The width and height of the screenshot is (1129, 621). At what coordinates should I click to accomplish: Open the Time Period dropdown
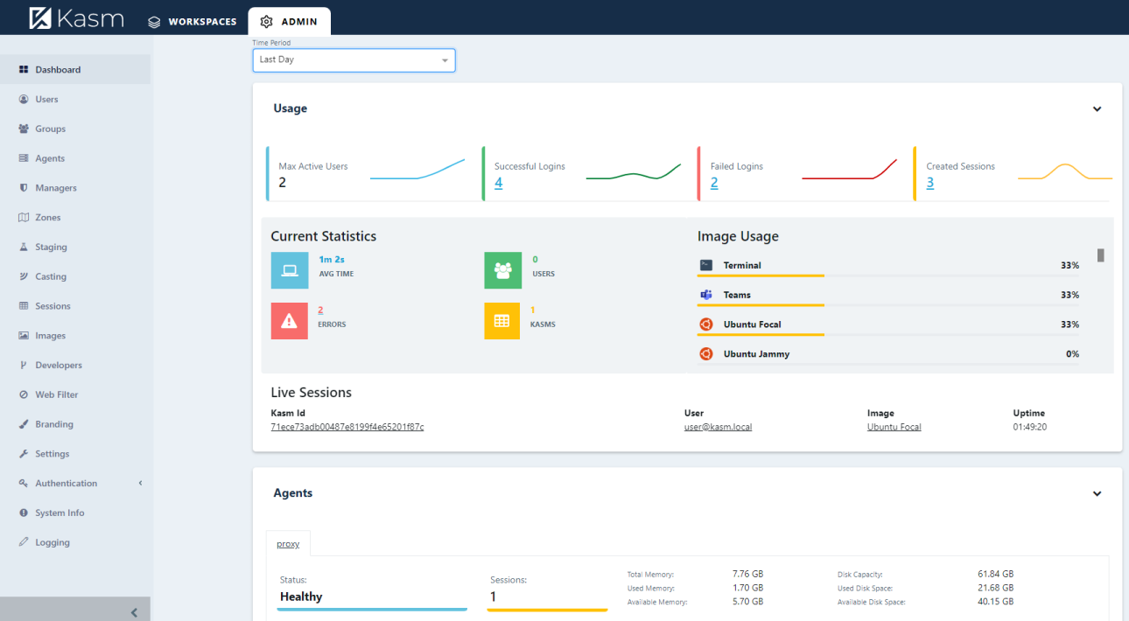coord(354,60)
